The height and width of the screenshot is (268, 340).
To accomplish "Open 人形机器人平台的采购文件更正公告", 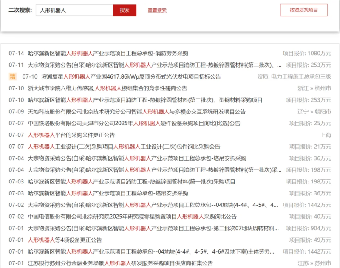I will coord(71,135).
